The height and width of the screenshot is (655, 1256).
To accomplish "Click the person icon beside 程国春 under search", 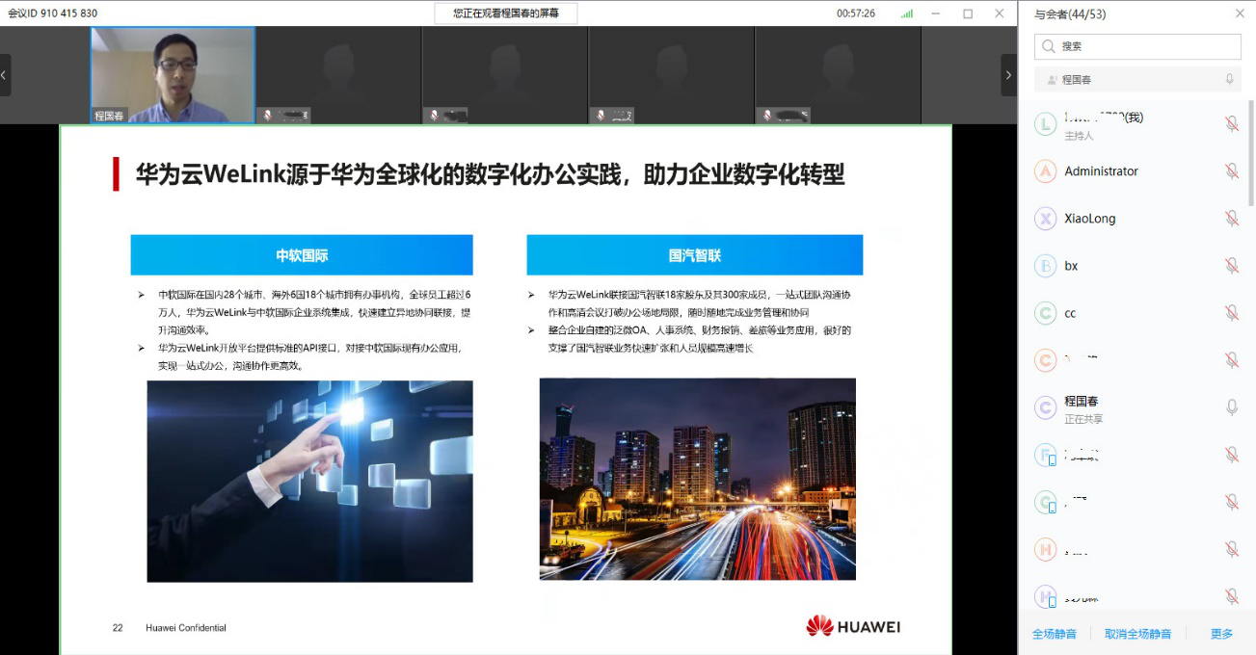I will point(1052,80).
